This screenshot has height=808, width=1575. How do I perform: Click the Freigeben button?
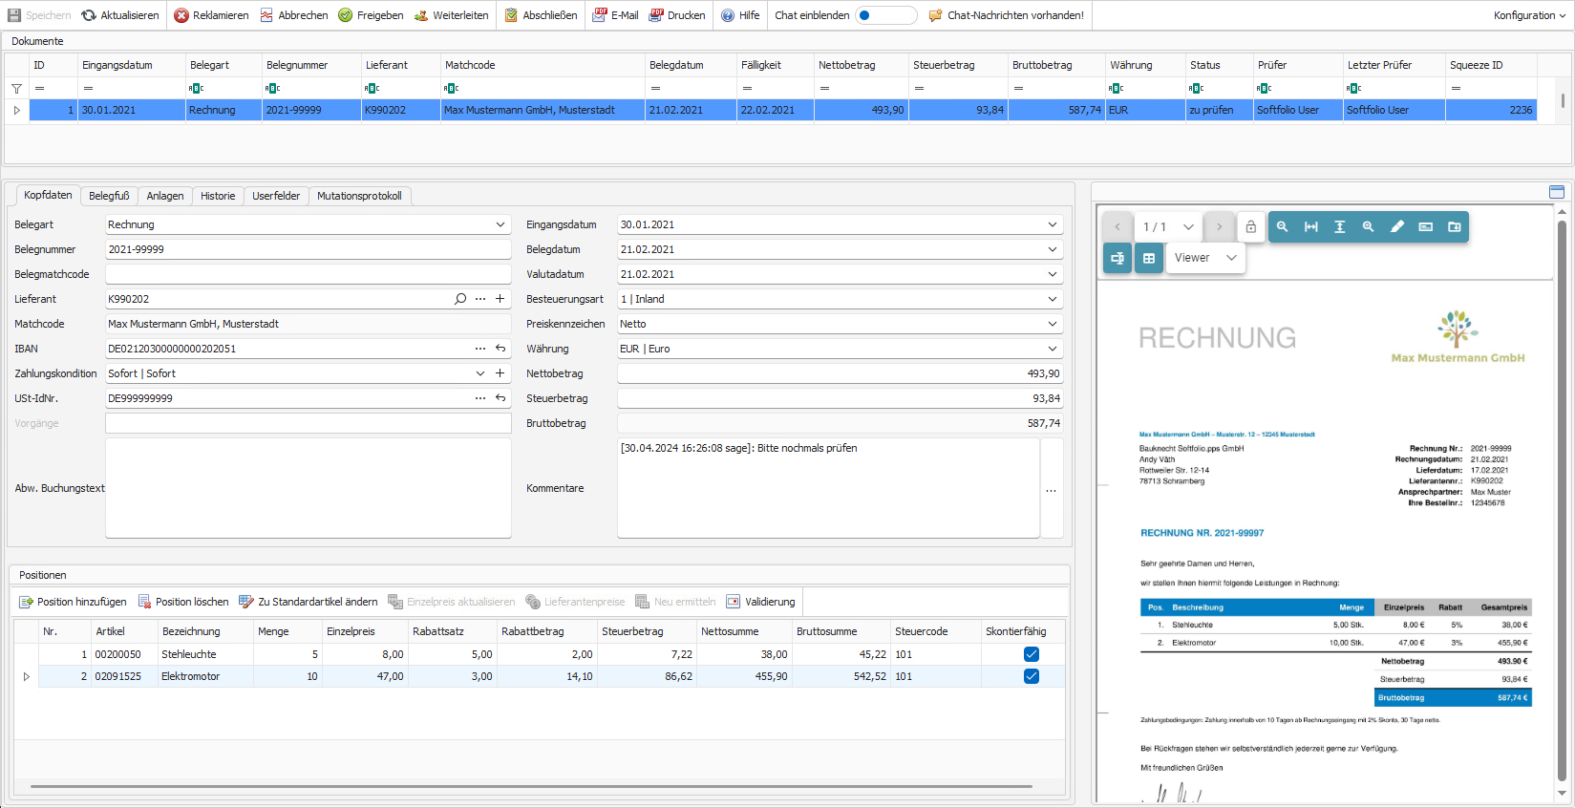tap(371, 15)
